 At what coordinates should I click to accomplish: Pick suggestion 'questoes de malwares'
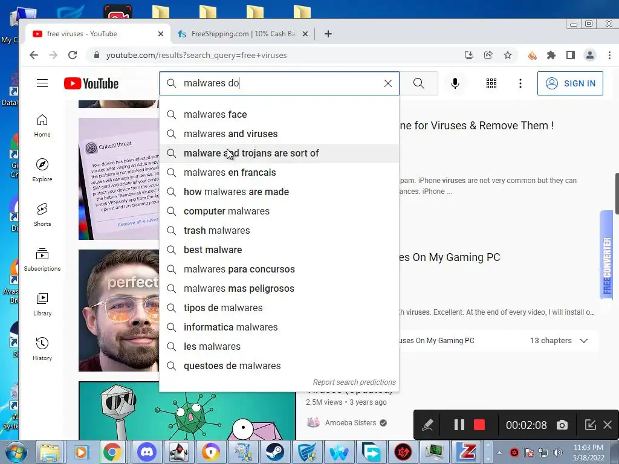(x=279, y=366)
